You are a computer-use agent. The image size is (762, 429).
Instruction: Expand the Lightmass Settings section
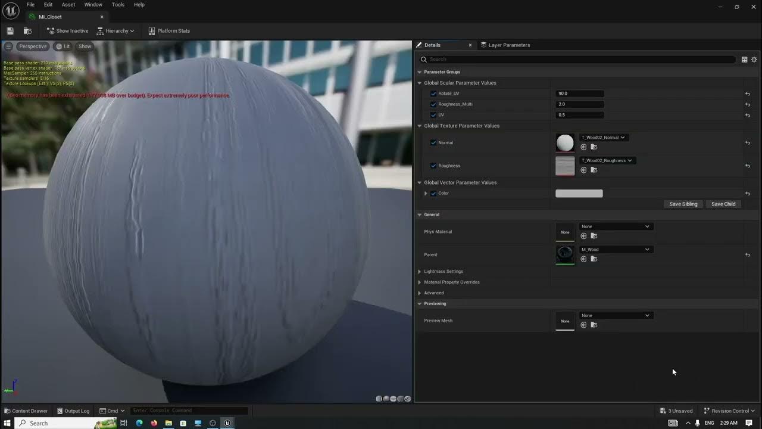(420, 272)
